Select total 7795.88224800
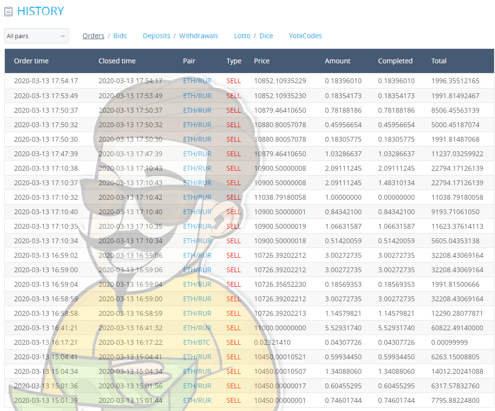The height and width of the screenshot is (411, 495). click(455, 400)
